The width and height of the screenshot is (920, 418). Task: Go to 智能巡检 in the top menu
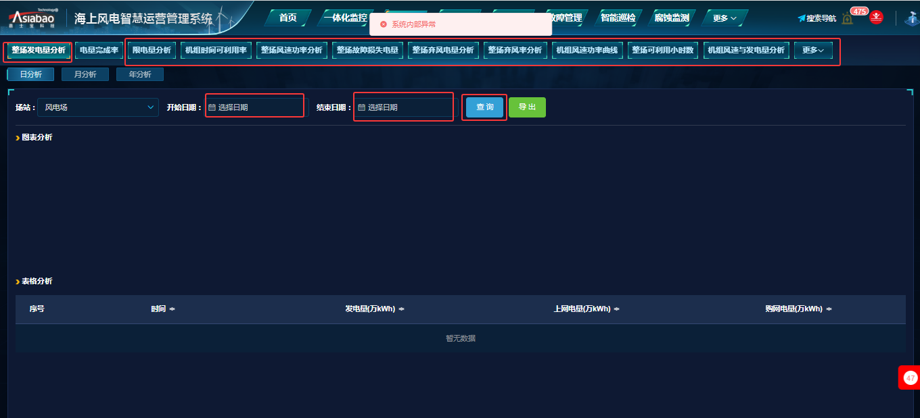click(618, 18)
